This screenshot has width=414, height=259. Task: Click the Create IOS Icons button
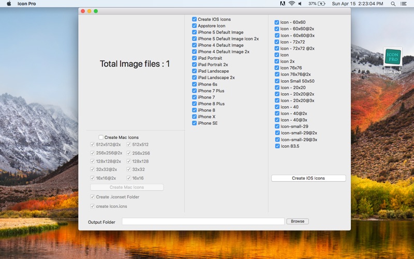308,178
